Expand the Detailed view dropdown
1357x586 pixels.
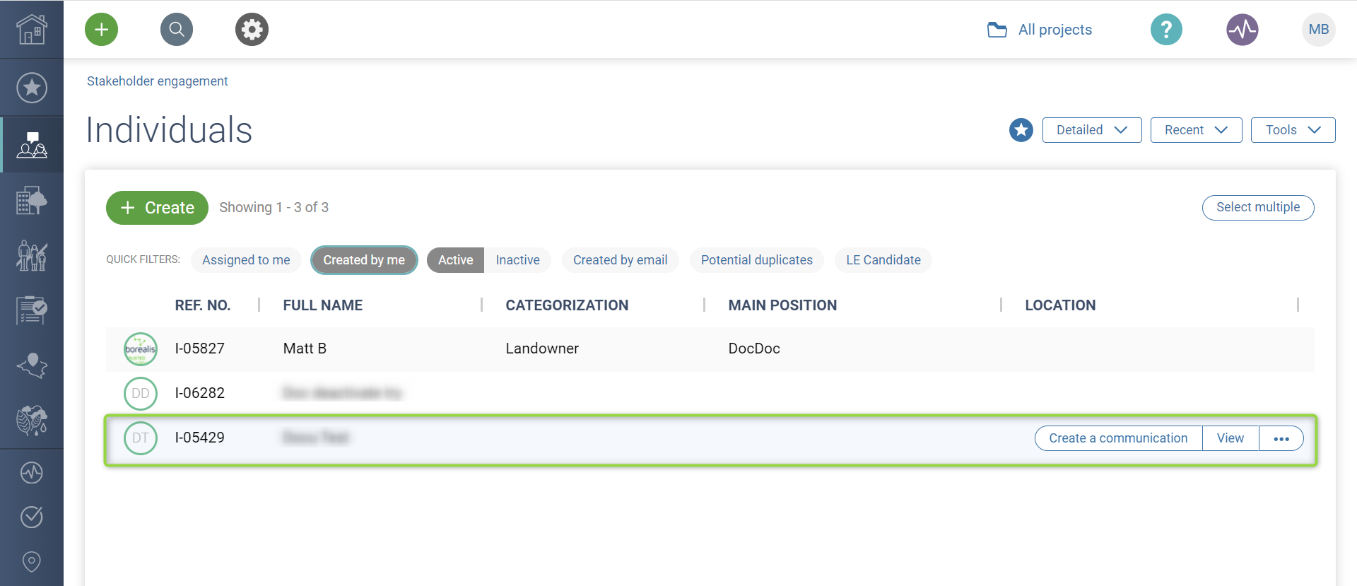coord(1091,130)
